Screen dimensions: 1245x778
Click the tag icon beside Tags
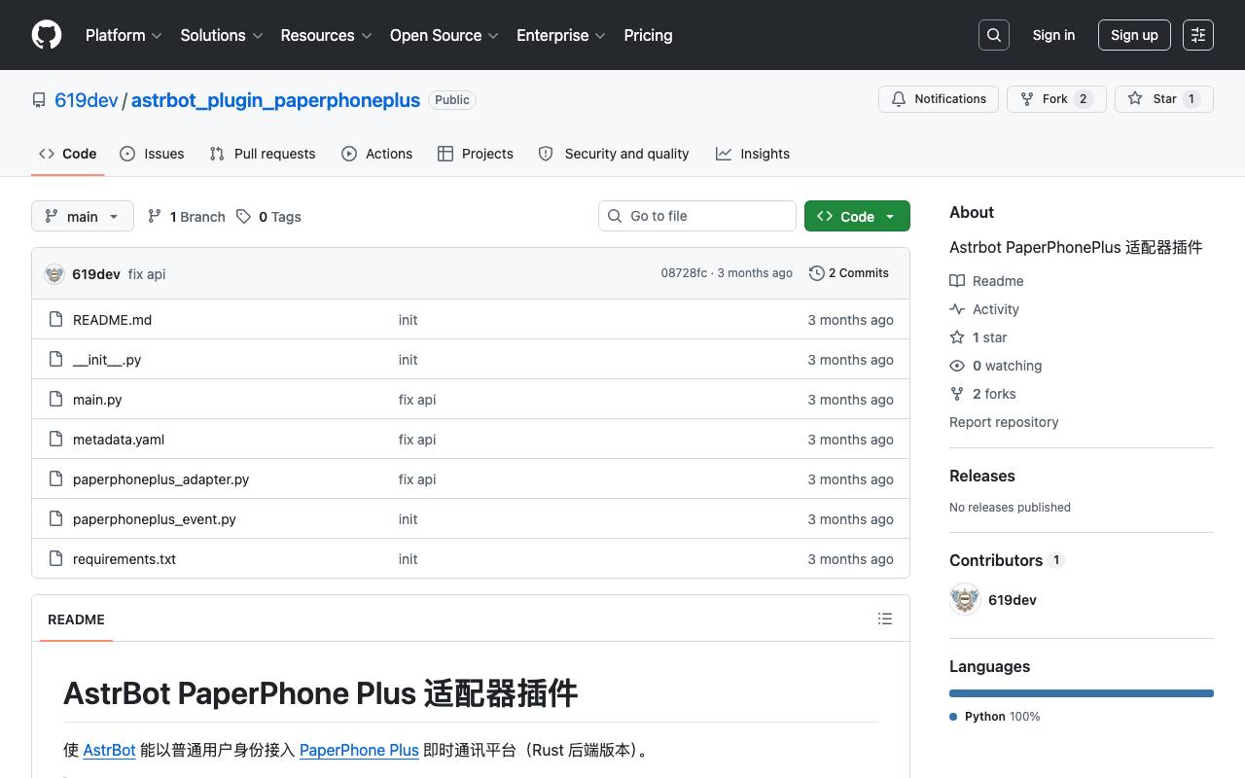pos(244,217)
